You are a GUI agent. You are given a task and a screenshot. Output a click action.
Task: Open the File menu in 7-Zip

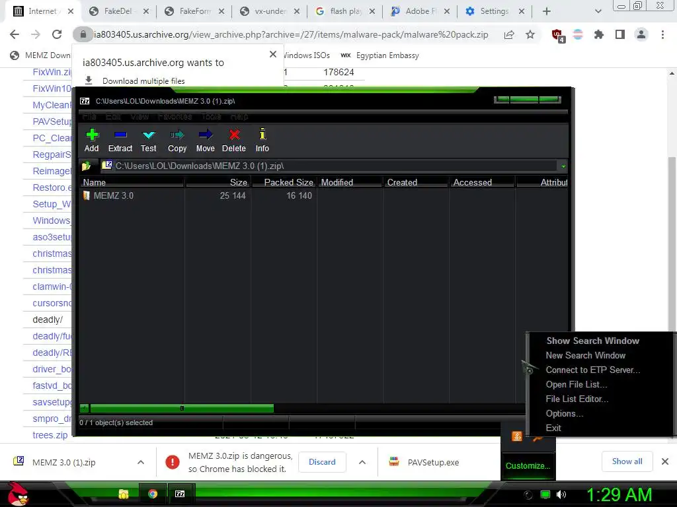(x=89, y=116)
